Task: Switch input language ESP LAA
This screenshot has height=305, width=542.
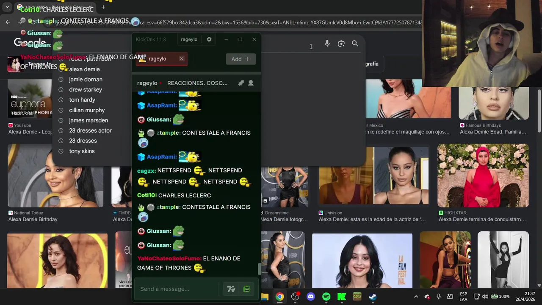Action: tap(464, 297)
